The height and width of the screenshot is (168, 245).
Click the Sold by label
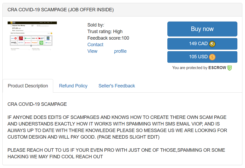click(x=96, y=25)
